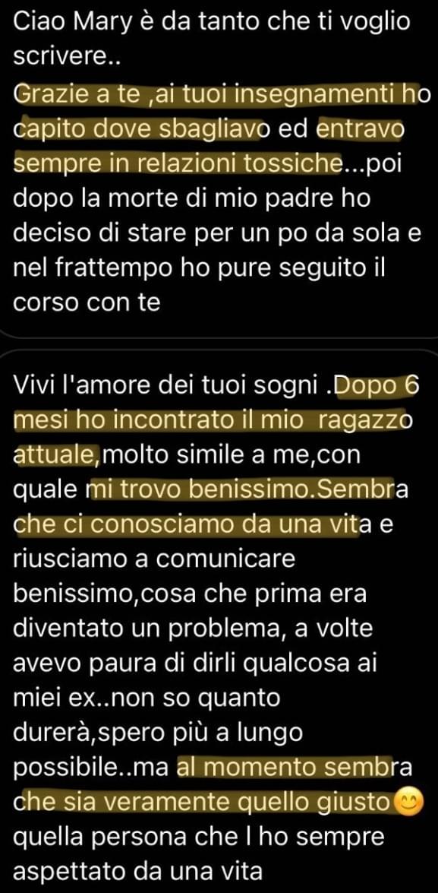Tap the highlighted word 'attuale'

coord(52,455)
